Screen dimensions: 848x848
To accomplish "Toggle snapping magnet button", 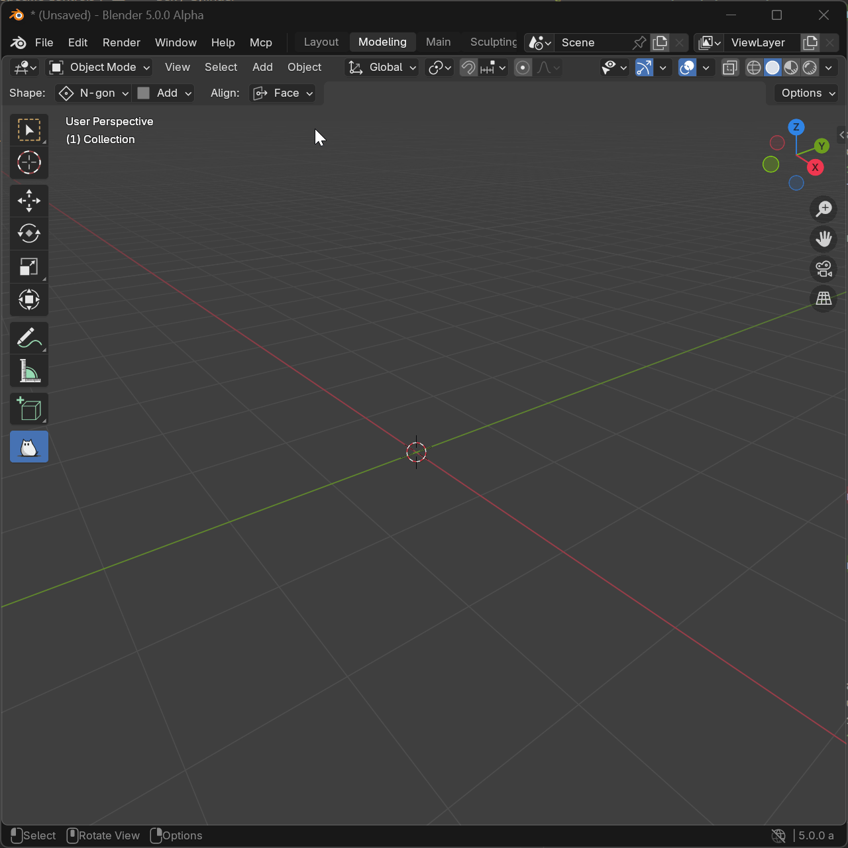I will (468, 68).
